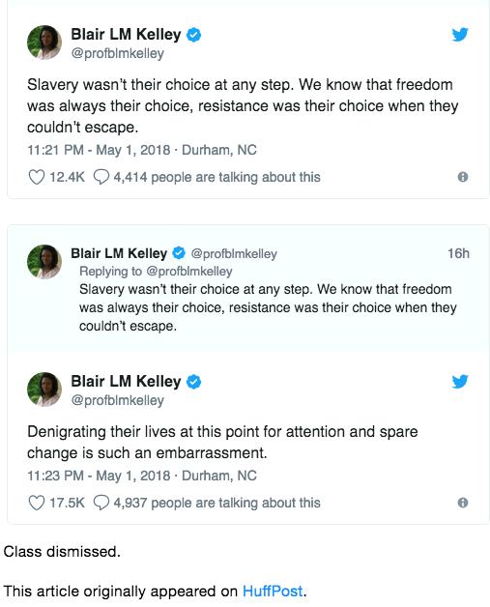
Task: Click the Twitter bird icon in second tweet
Action: 459,382
